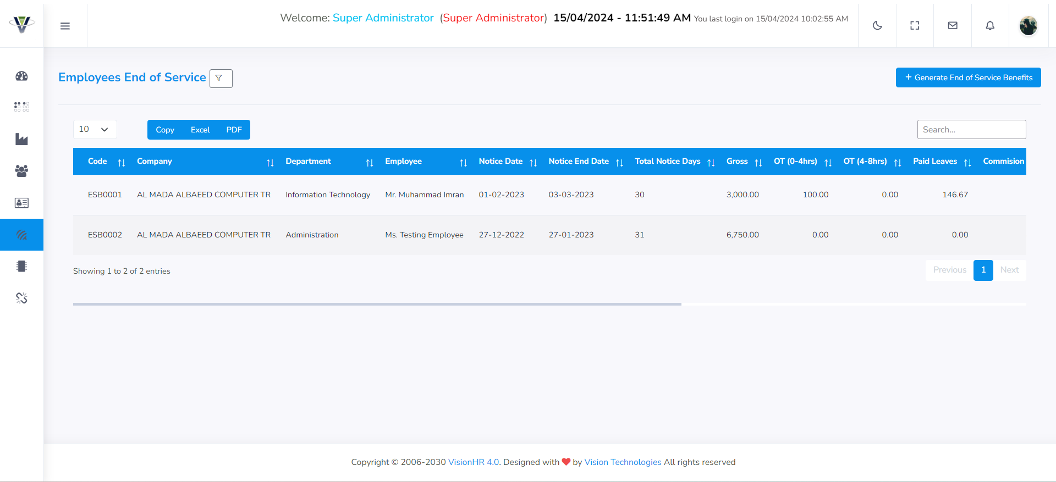Image resolution: width=1056 pixels, height=482 pixels.
Task: Click Ms. Testing Employee cell
Action: coord(425,235)
